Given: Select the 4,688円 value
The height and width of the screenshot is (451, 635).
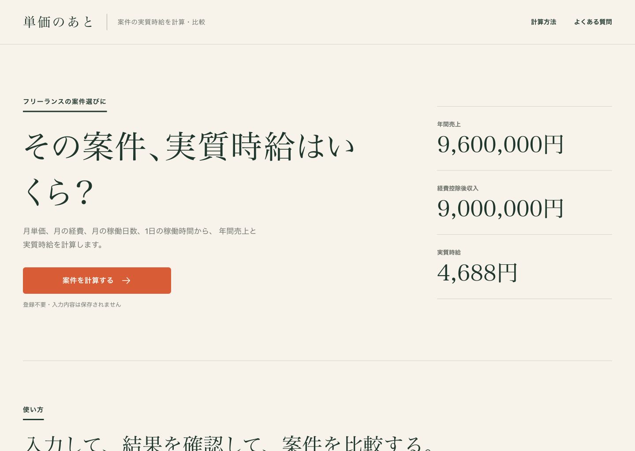Looking at the screenshot, I should 477,273.
